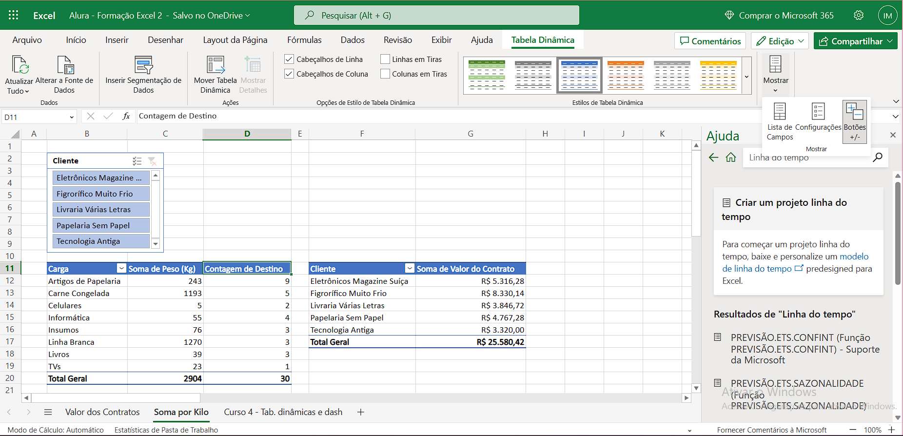903x436 pixels.
Task: Open Configurações of pivot table
Action: pyautogui.click(x=818, y=117)
